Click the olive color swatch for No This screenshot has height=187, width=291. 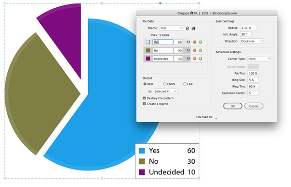148,50
